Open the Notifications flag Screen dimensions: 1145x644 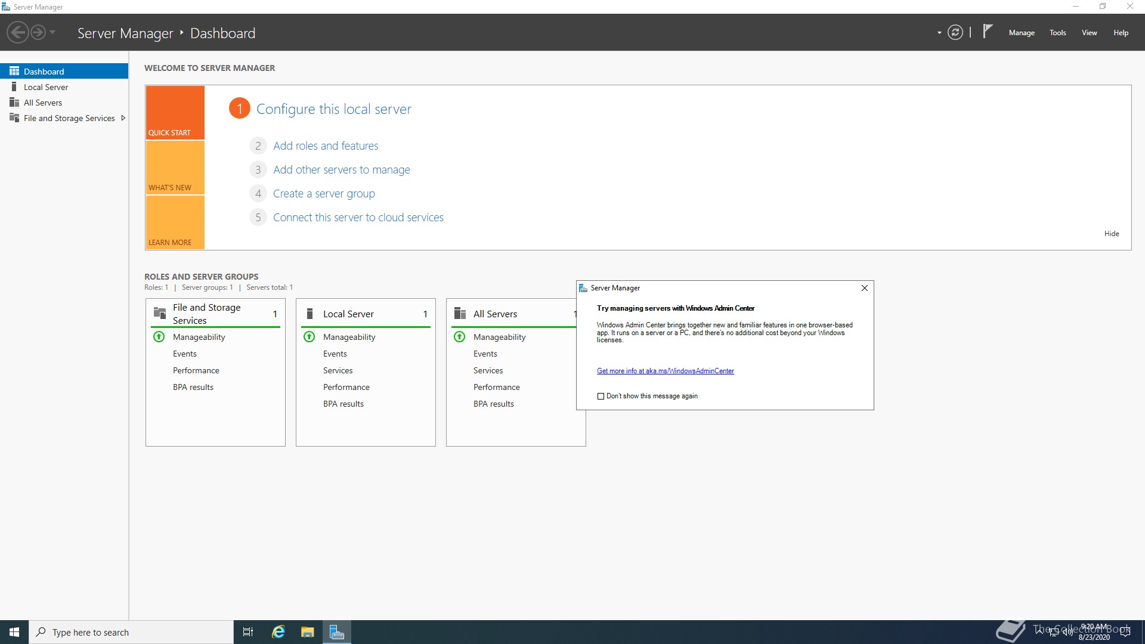click(988, 31)
